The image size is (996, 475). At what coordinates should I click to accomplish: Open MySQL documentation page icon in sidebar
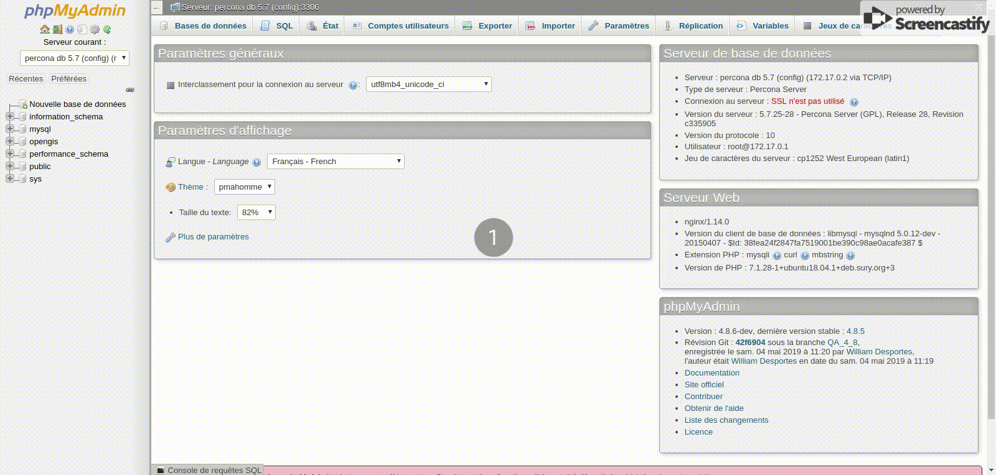pos(82,29)
